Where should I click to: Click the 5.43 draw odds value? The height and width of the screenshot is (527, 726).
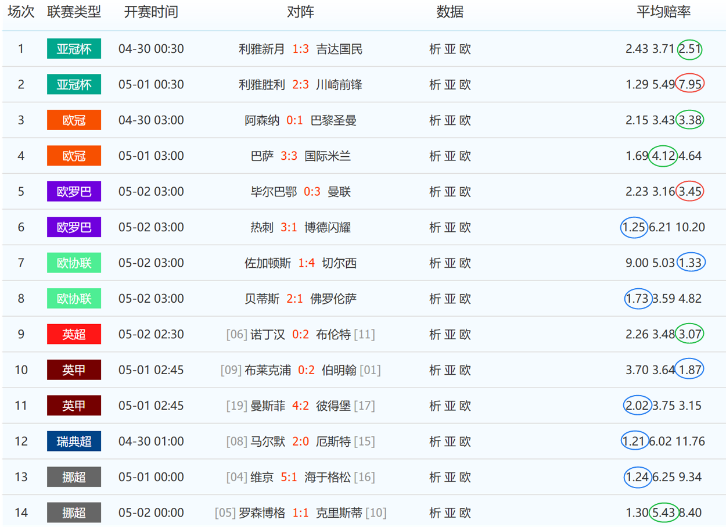[663, 513]
